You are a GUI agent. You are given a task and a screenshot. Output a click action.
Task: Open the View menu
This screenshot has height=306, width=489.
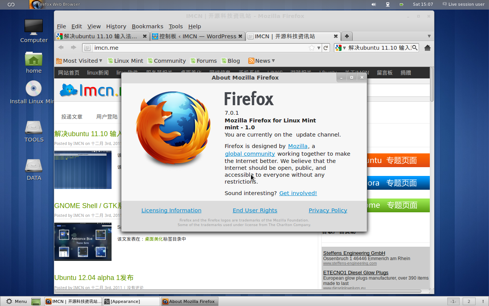94,26
